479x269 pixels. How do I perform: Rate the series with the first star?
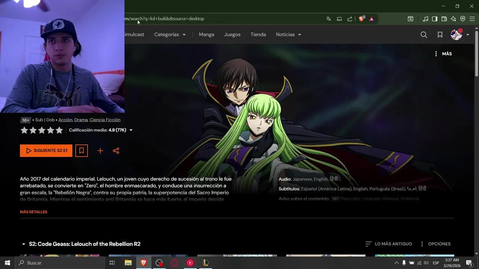point(24,130)
